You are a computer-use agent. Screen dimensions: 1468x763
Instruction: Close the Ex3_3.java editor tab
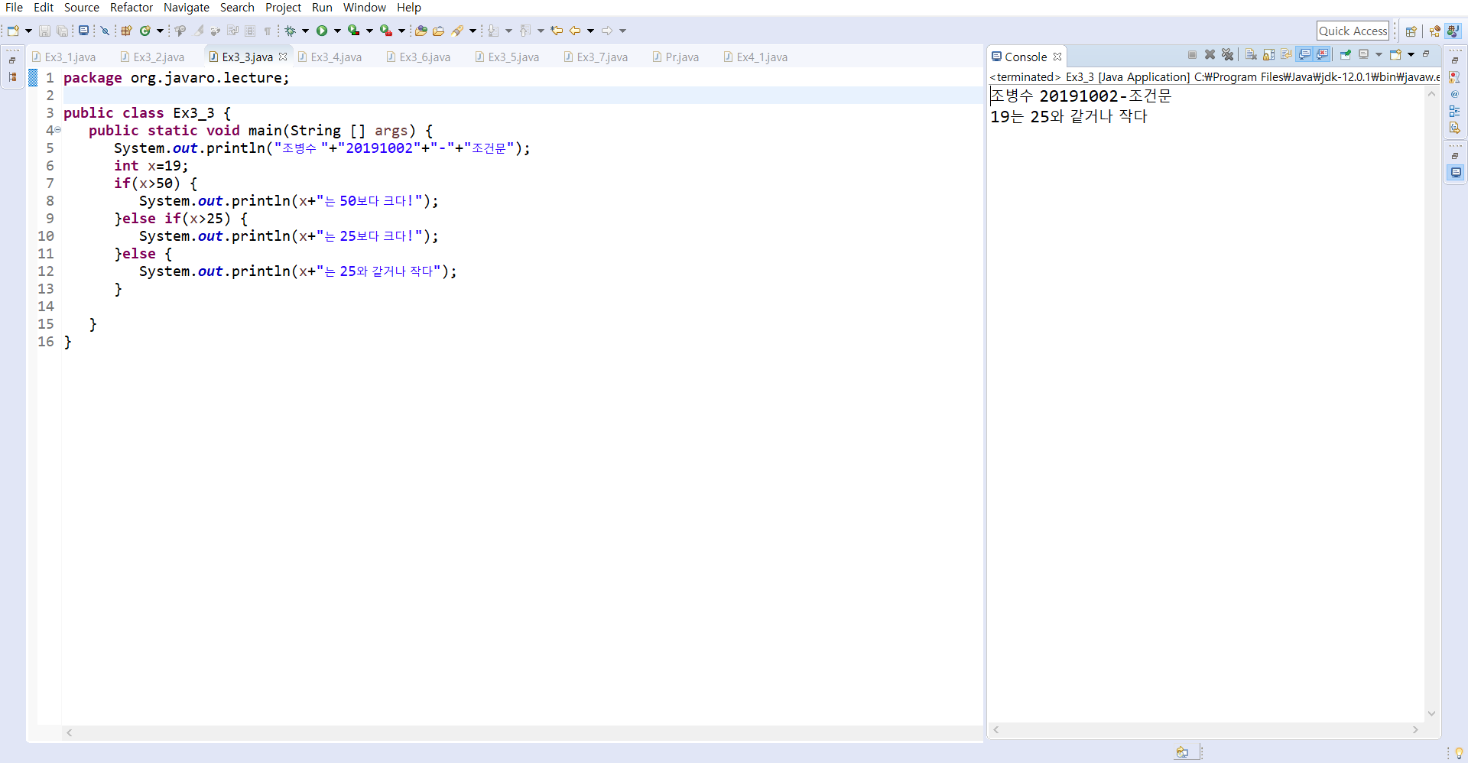point(283,57)
